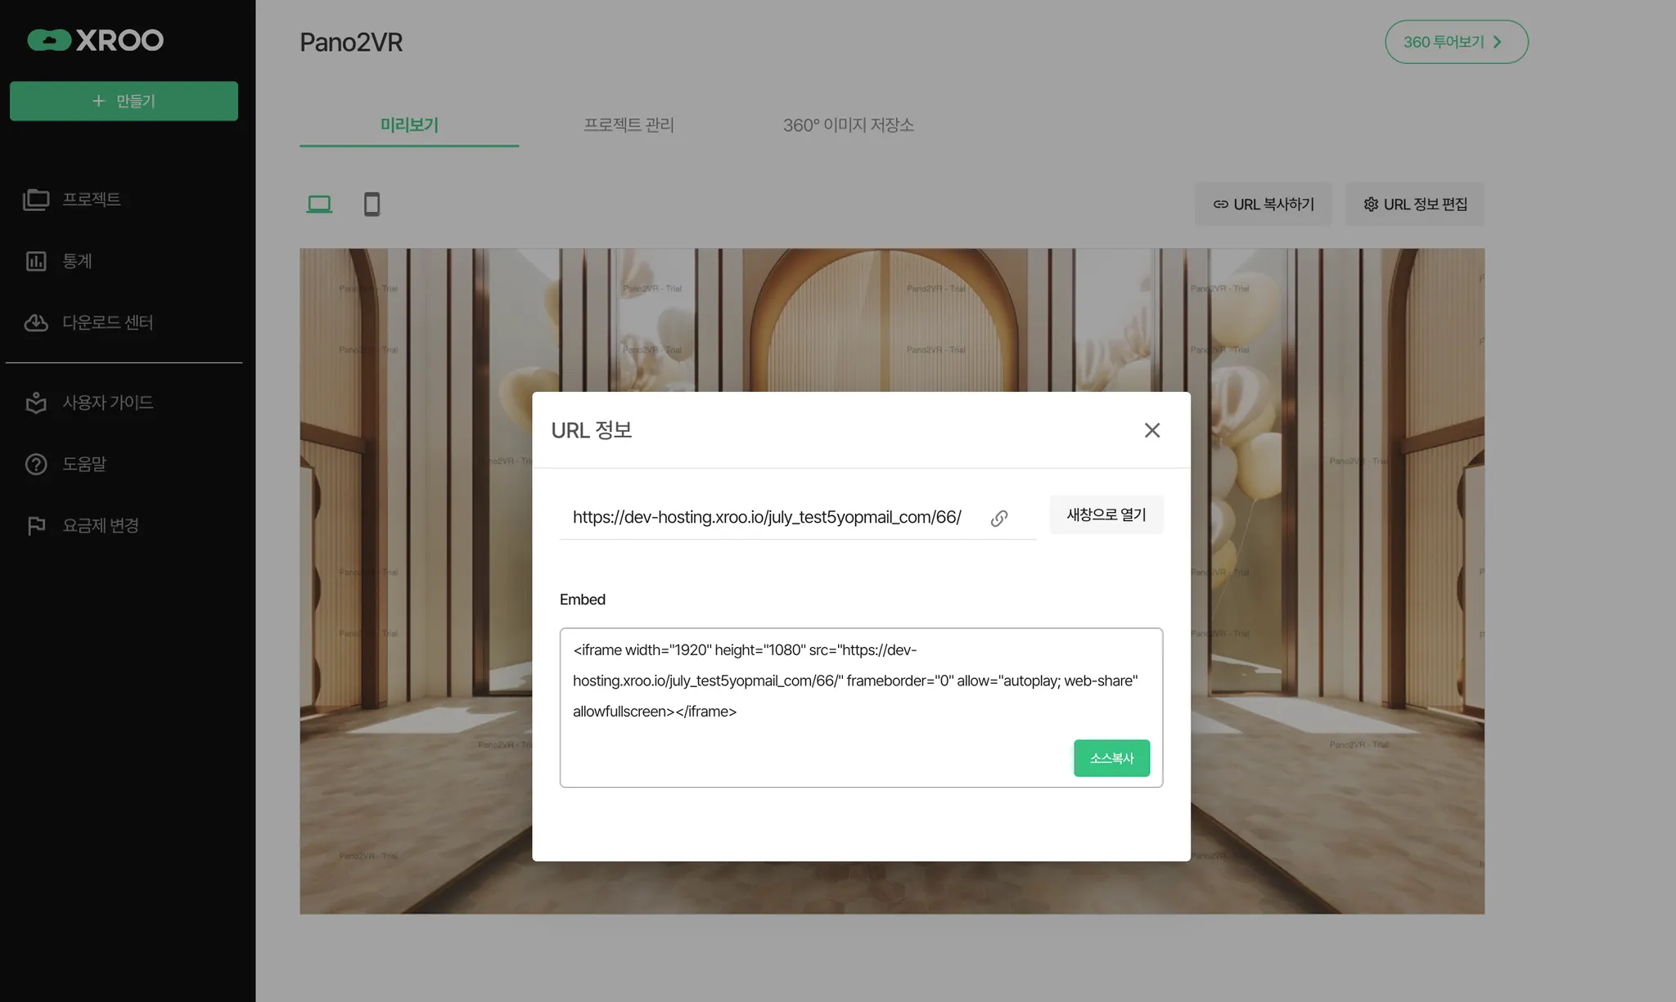Open 도움말 help in sidebar

pos(84,464)
